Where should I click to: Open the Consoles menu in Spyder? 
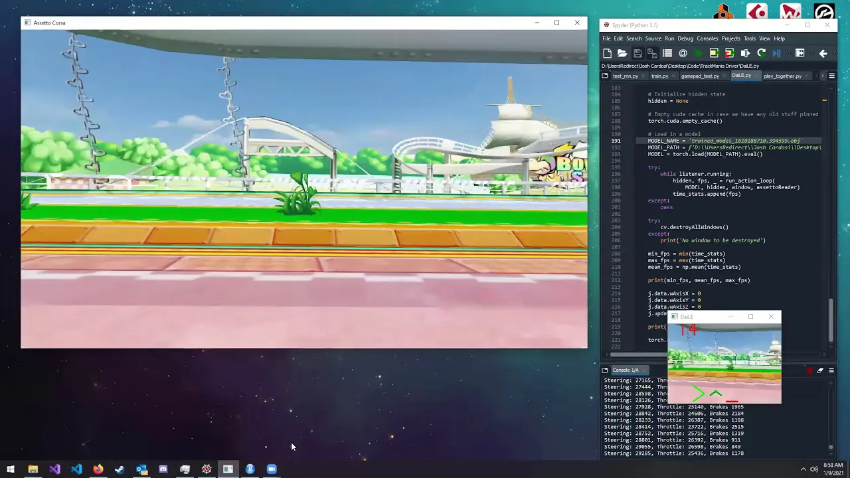coord(707,39)
